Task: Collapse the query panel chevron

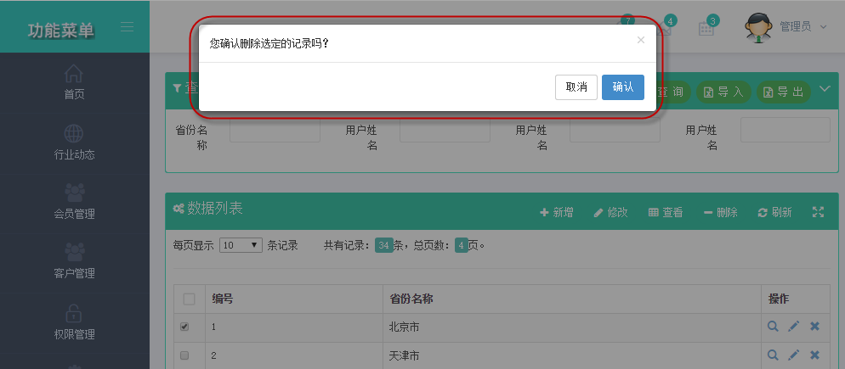Action: (825, 89)
